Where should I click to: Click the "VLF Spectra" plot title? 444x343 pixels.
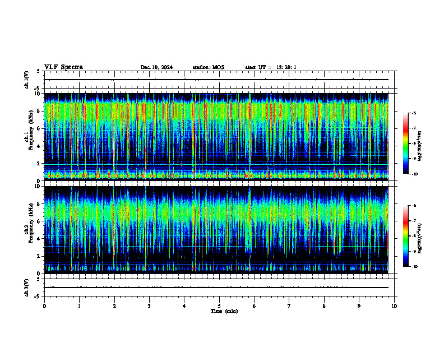click(63, 67)
